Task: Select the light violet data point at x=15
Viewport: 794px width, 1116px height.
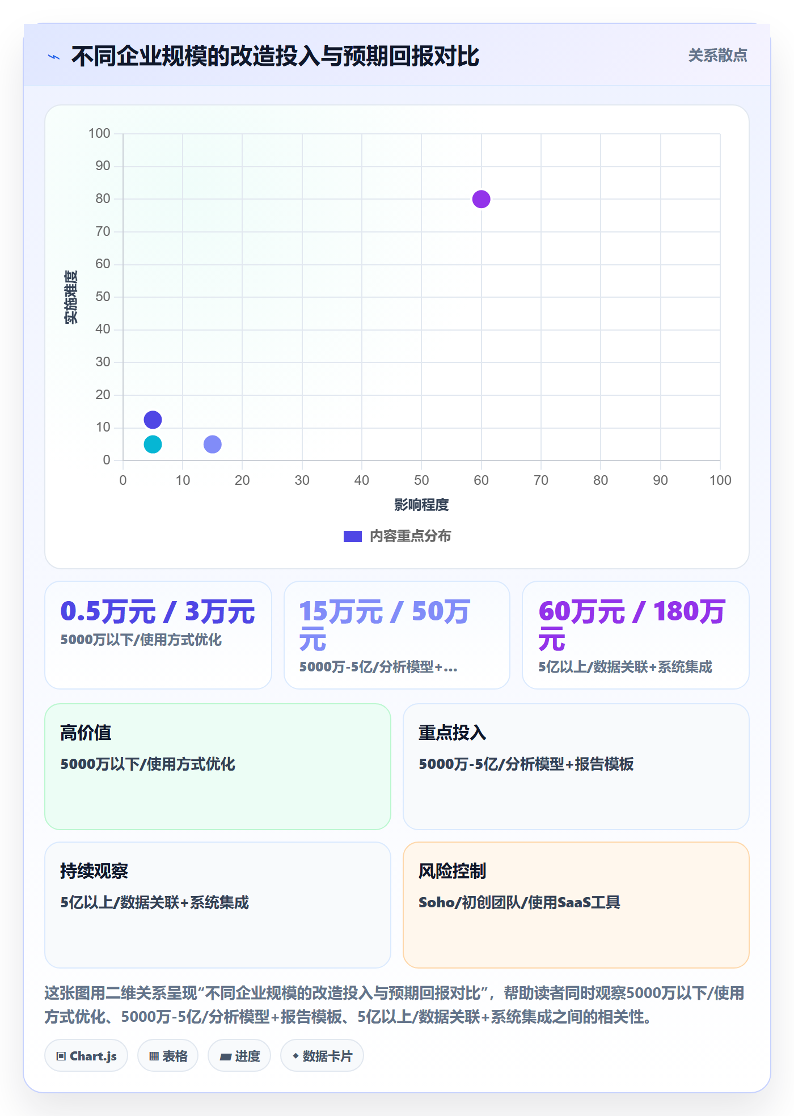Action: coord(213,444)
